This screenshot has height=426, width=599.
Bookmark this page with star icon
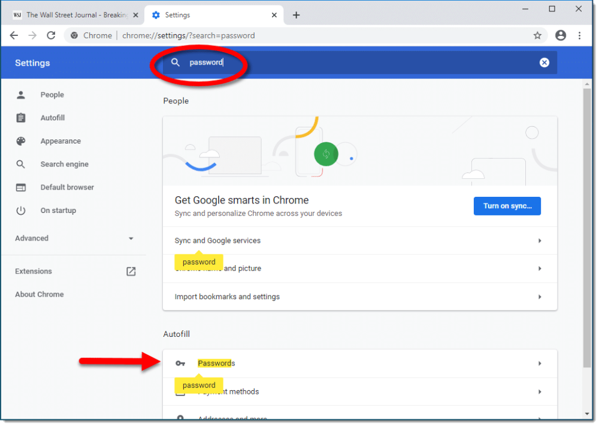pos(537,35)
